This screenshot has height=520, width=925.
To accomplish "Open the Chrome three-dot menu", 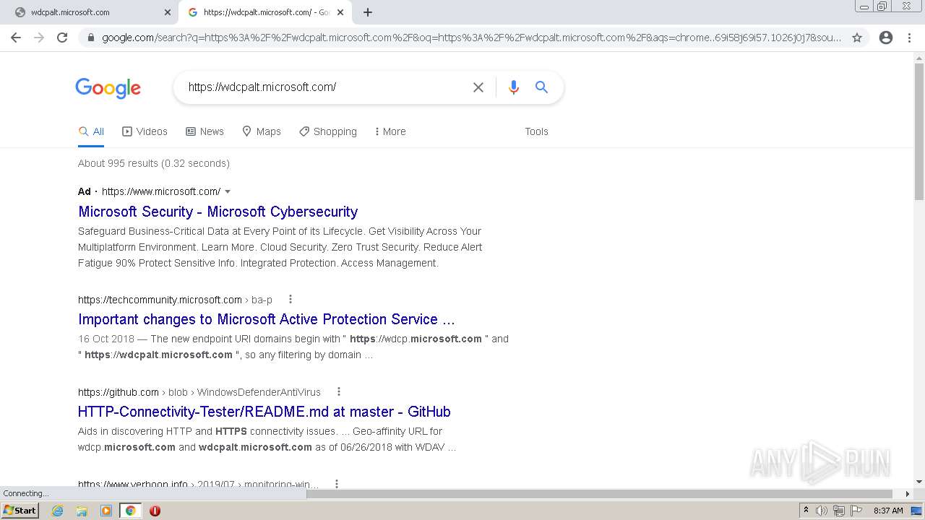I will pyautogui.click(x=909, y=38).
